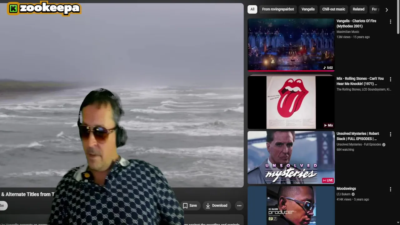This screenshot has height=225, width=400.
Task: Save the video to a playlist
Action: coord(190,206)
